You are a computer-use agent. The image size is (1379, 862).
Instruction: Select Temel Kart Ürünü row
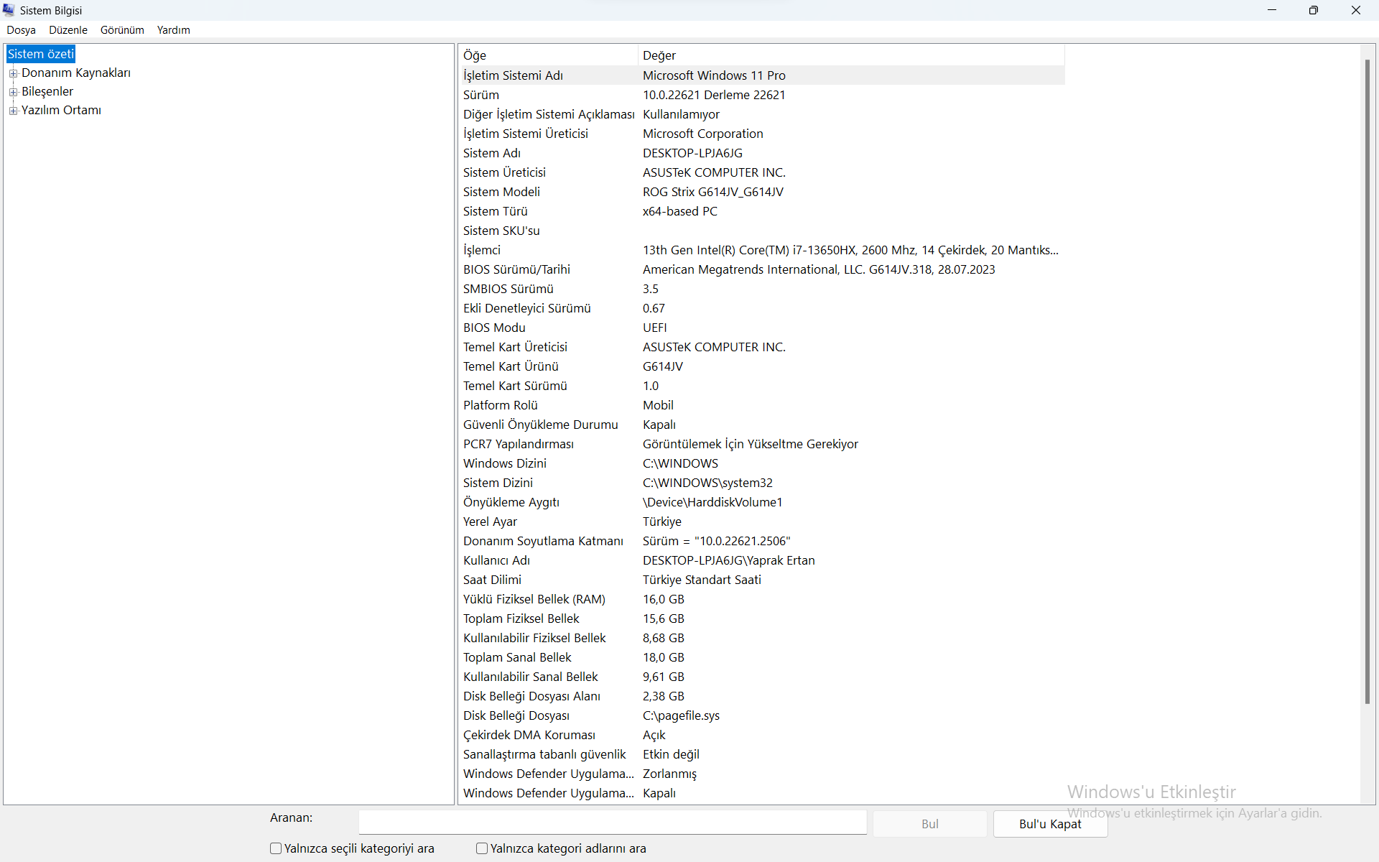(762, 366)
